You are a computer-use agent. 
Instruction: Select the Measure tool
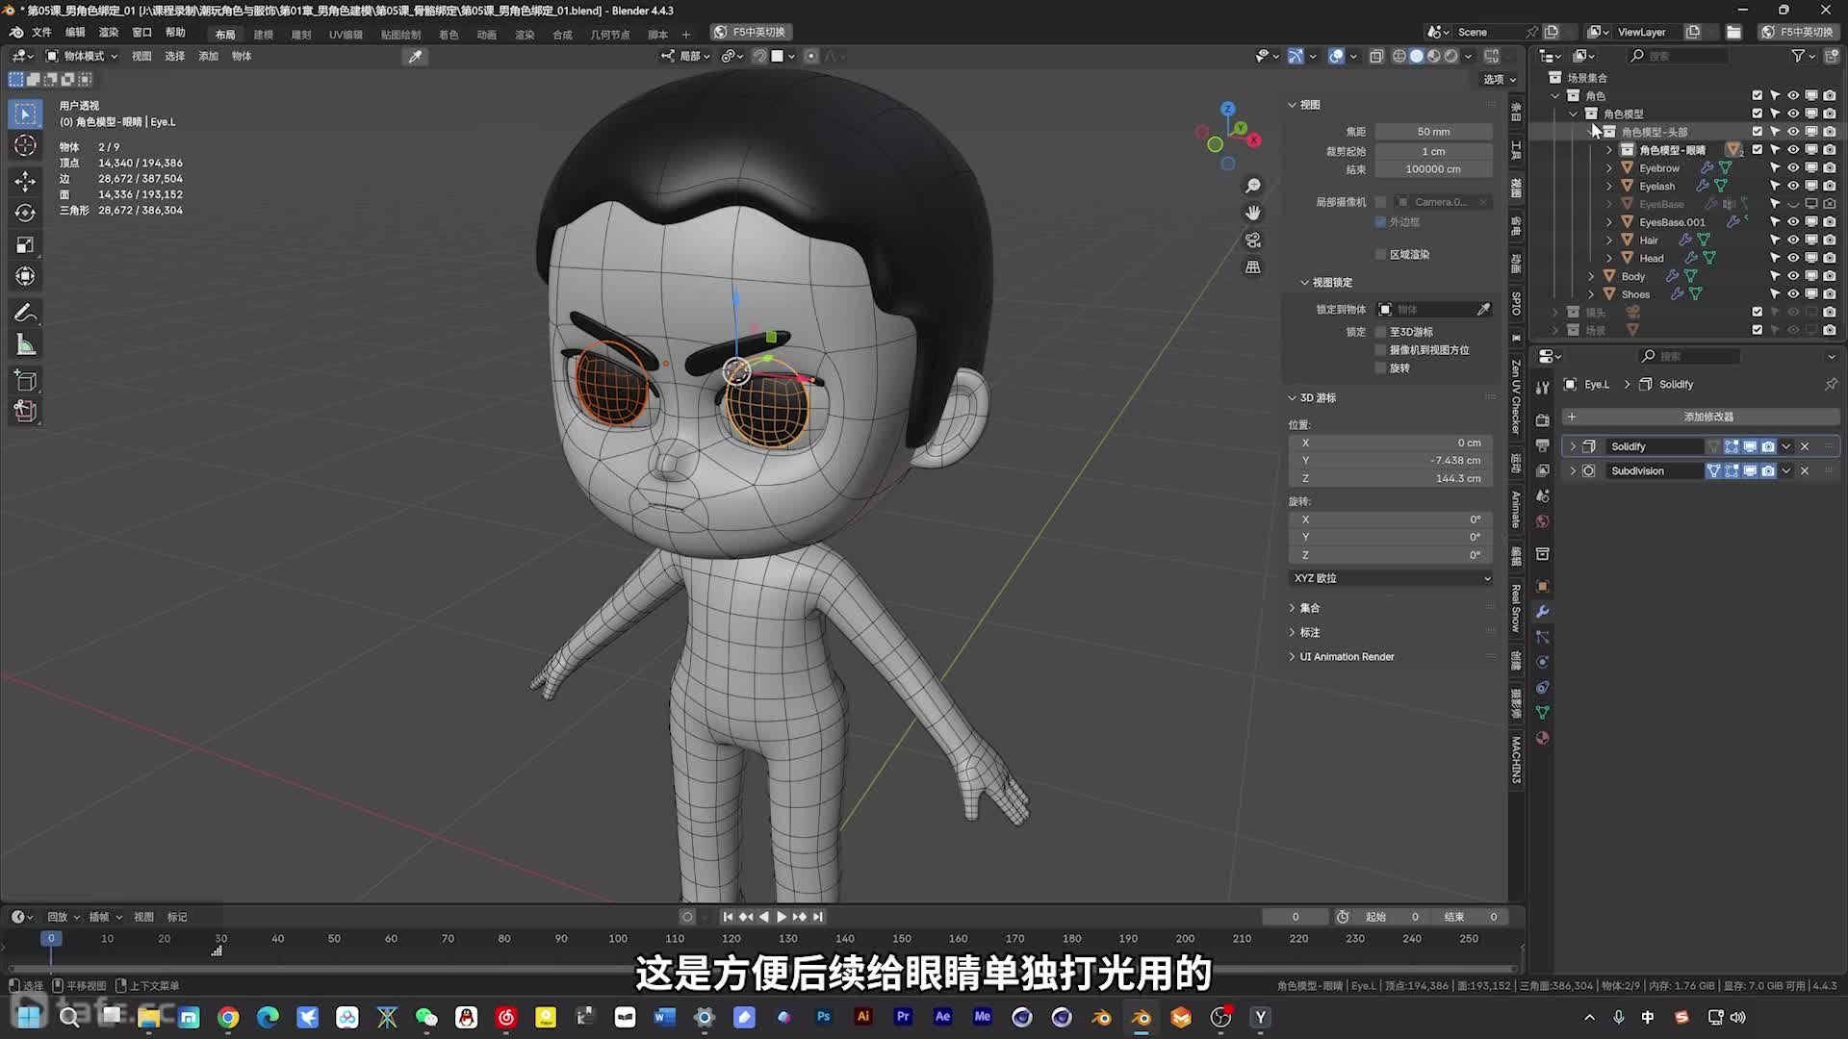click(26, 344)
